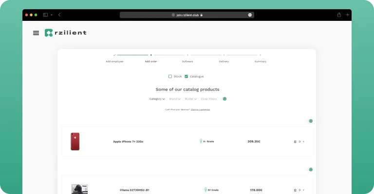Open the Model filter dropdown
374x194 pixels.
click(190, 99)
